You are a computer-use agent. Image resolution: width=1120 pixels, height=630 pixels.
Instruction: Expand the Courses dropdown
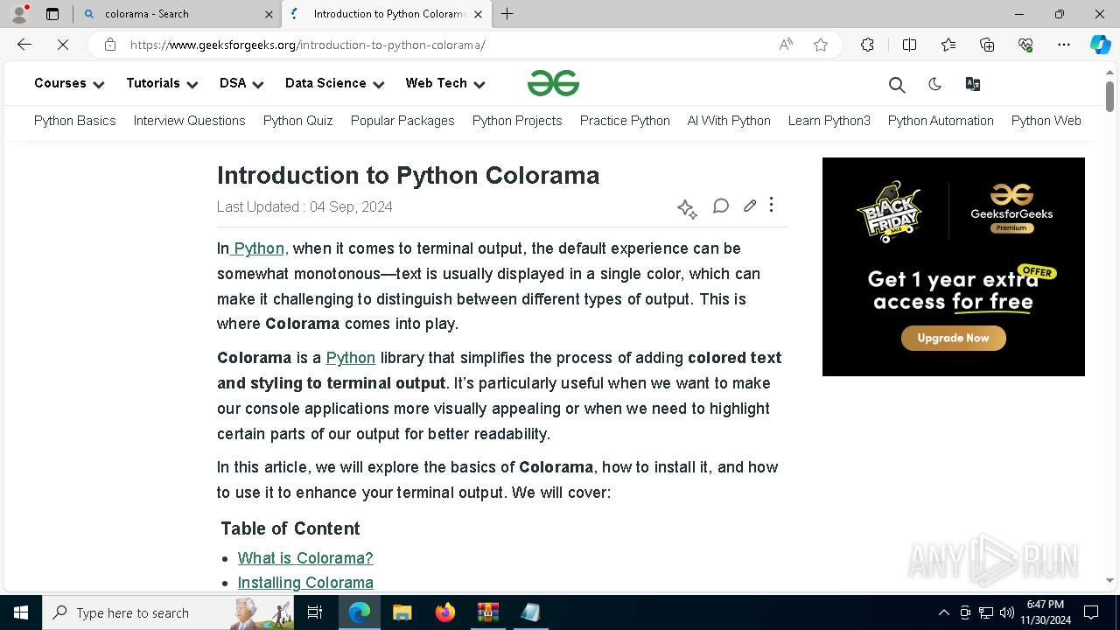[69, 83]
